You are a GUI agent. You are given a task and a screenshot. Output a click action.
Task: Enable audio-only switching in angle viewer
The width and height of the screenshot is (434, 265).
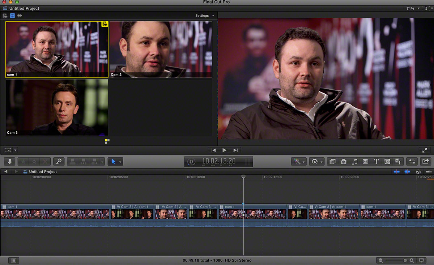pos(20,16)
